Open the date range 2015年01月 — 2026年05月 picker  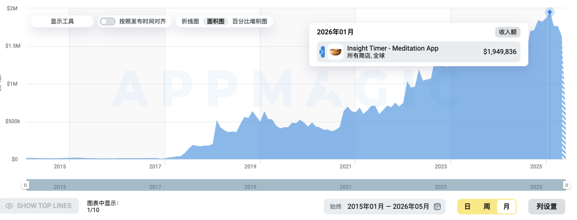pos(385,207)
